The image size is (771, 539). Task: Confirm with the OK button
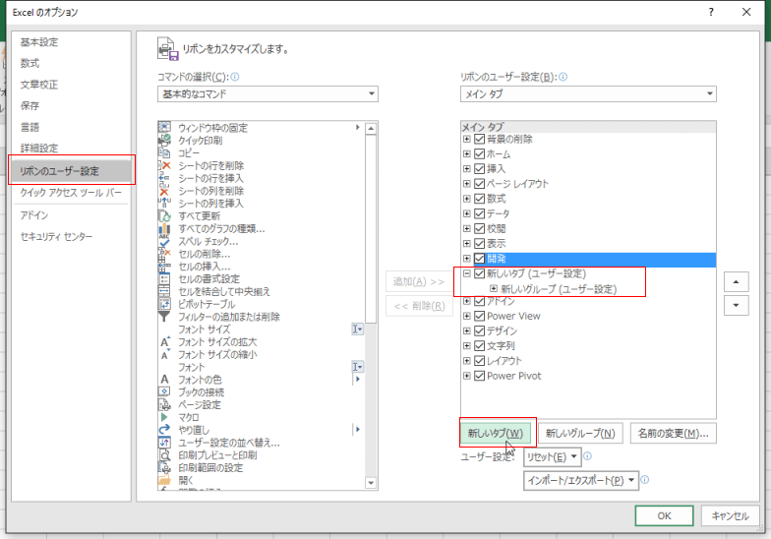pos(665,515)
